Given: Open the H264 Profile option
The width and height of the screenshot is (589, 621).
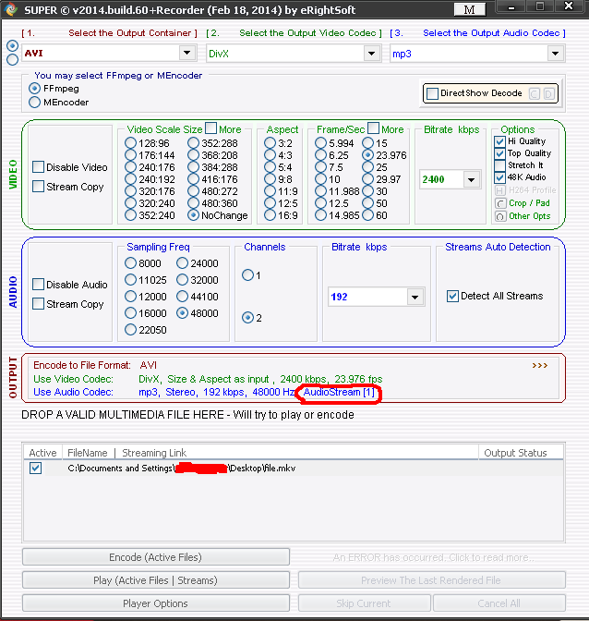Looking at the screenshot, I should click(500, 190).
